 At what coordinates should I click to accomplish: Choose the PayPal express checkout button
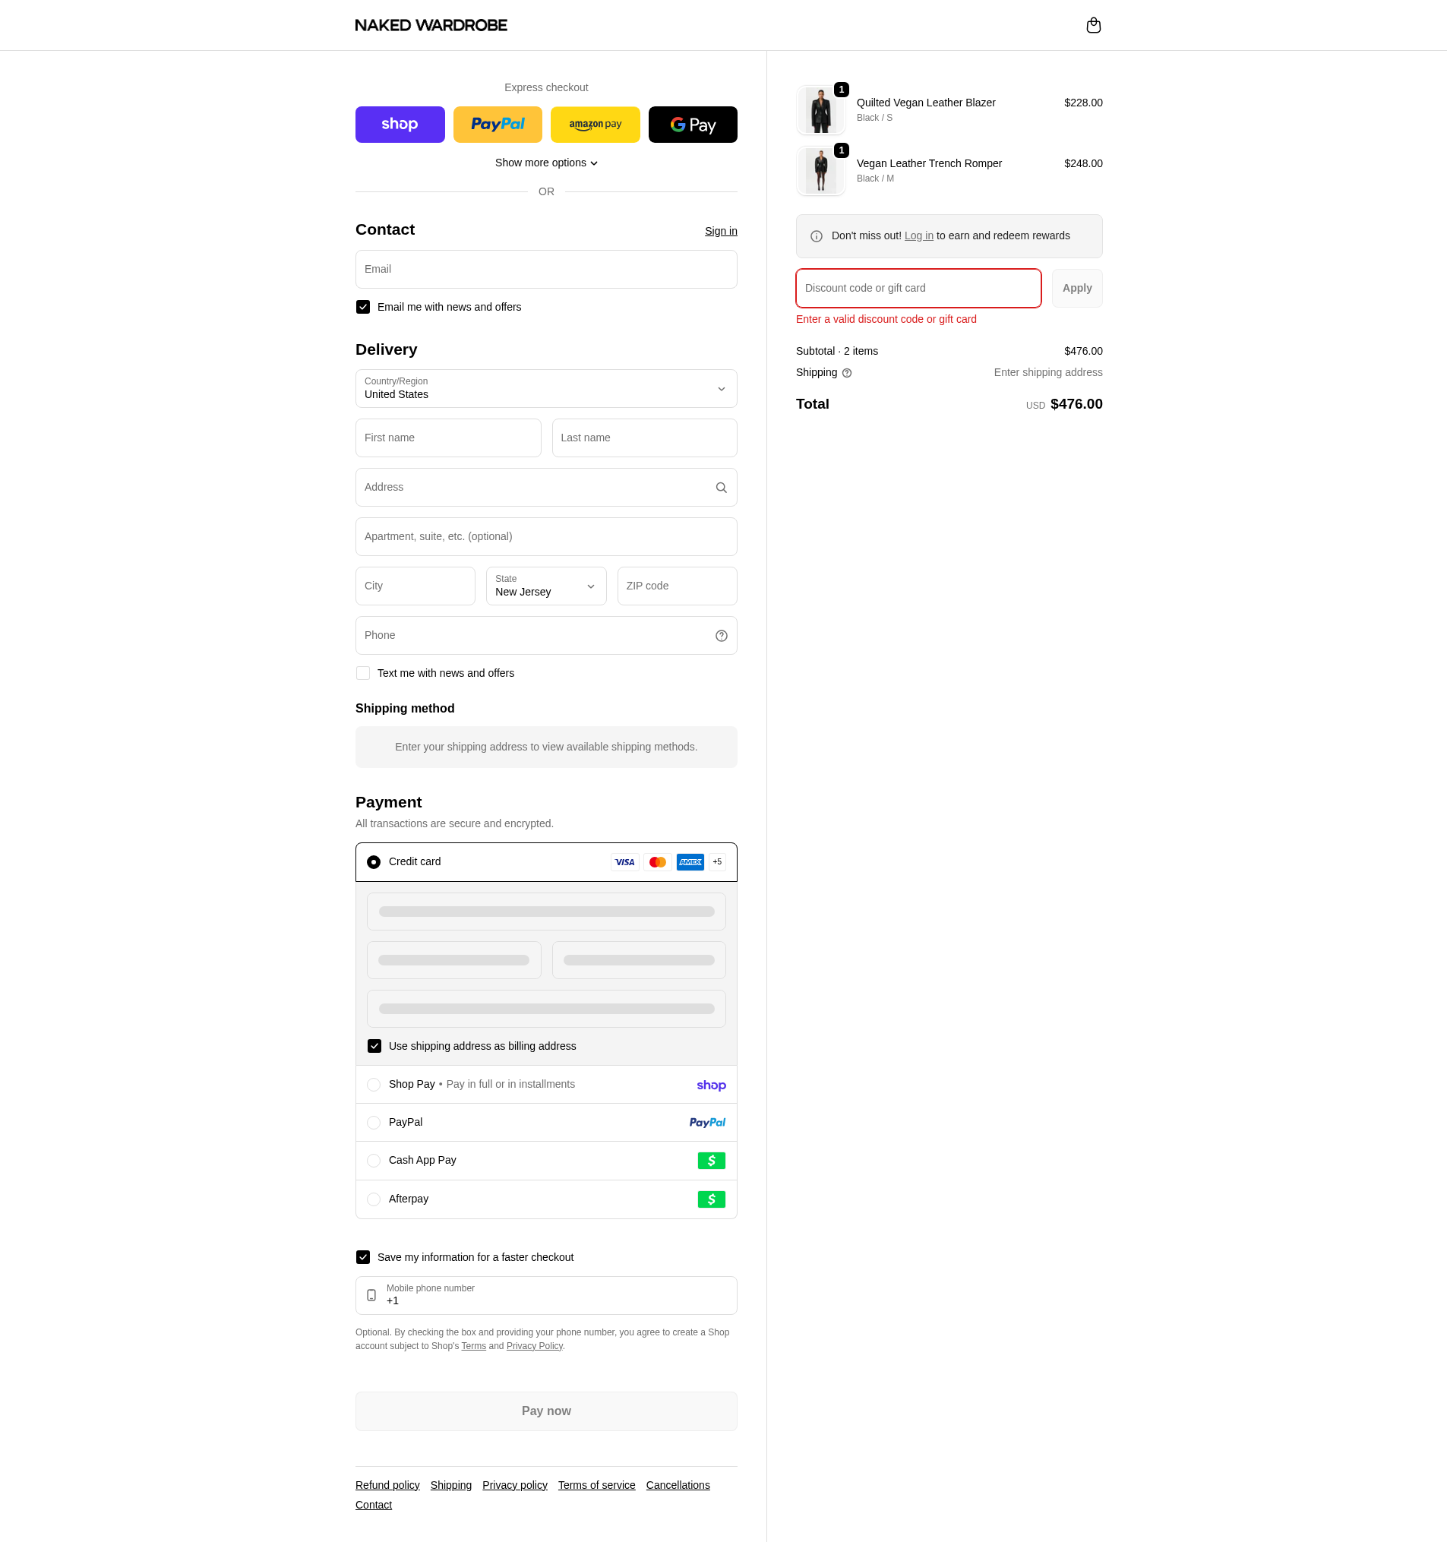(497, 125)
